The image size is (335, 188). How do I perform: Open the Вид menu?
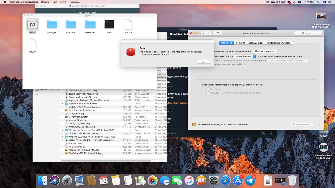pos(55,2)
